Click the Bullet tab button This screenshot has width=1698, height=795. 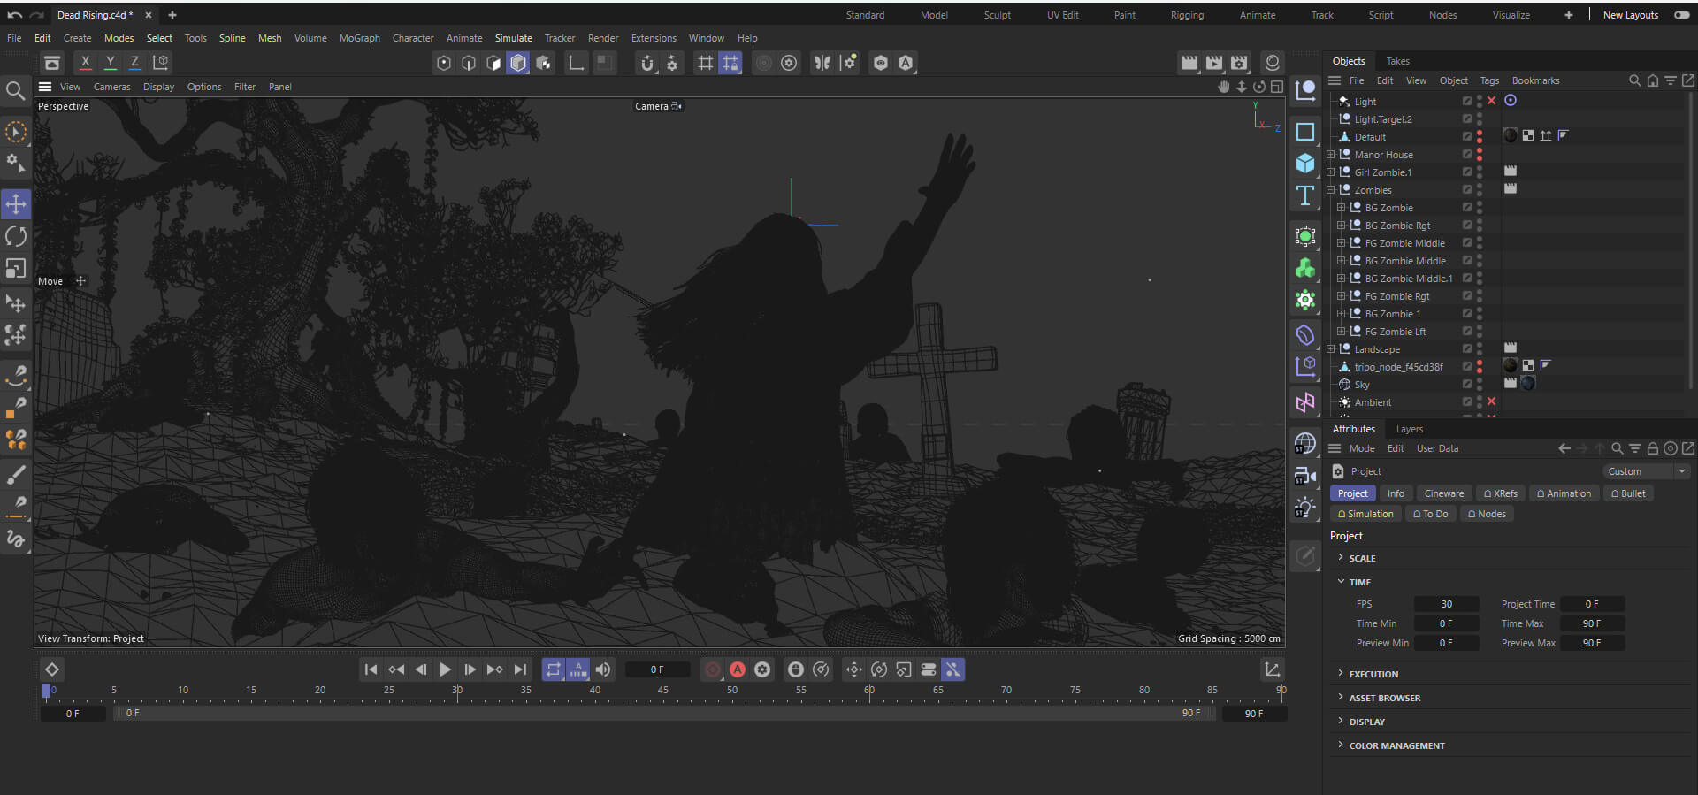[1628, 493]
